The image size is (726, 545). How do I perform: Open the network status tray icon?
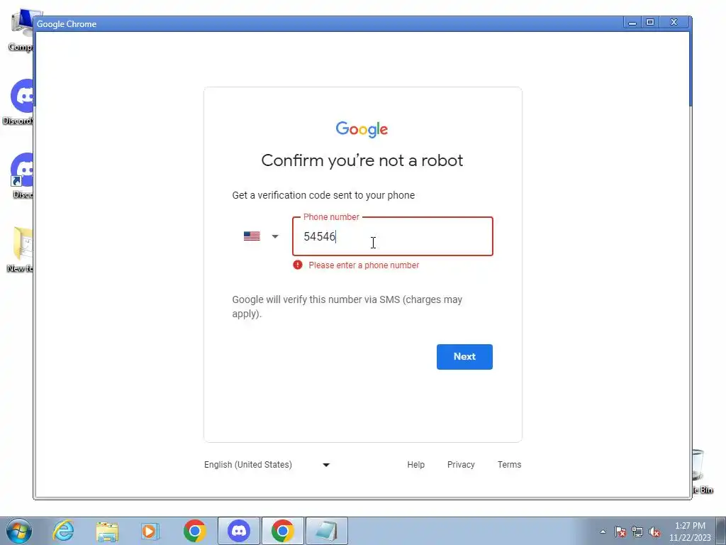click(x=637, y=532)
